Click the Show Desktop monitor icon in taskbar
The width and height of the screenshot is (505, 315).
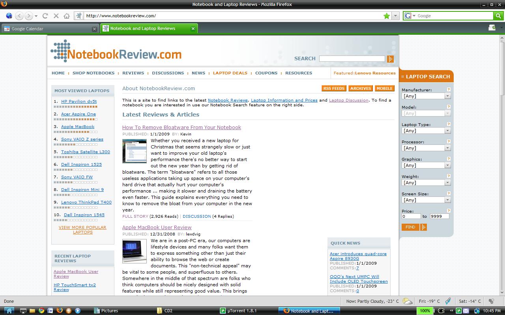click(x=23, y=311)
